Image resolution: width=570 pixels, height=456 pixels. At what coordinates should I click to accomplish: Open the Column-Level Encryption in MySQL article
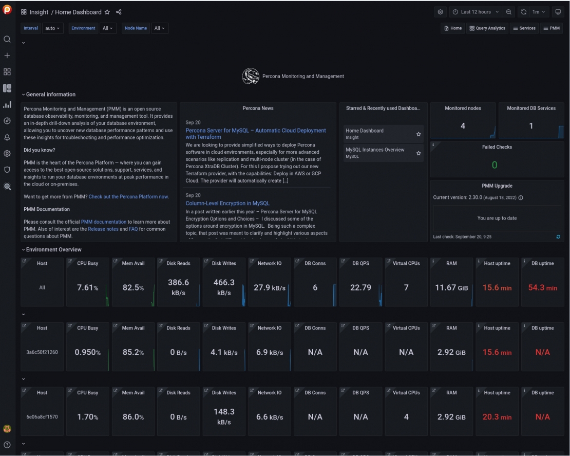click(x=227, y=204)
